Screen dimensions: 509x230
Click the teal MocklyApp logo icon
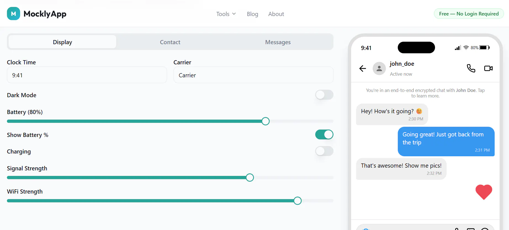click(14, 14)
